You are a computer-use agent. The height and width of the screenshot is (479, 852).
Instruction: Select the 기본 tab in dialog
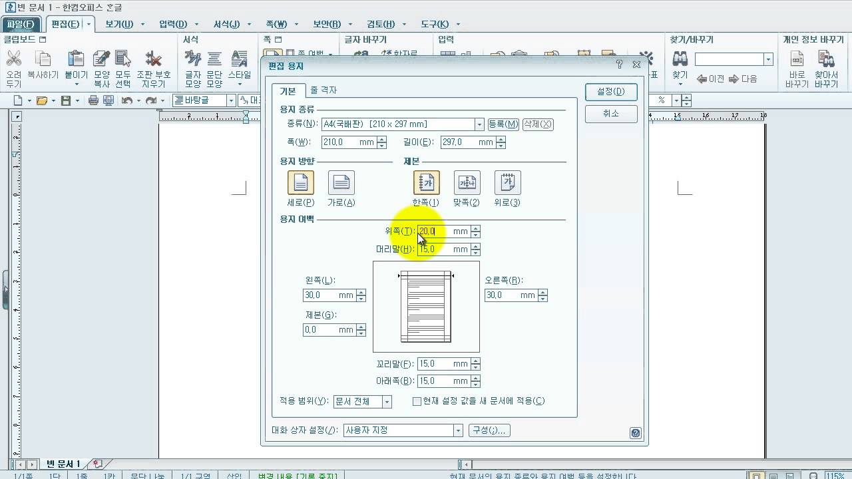(288, 90)
